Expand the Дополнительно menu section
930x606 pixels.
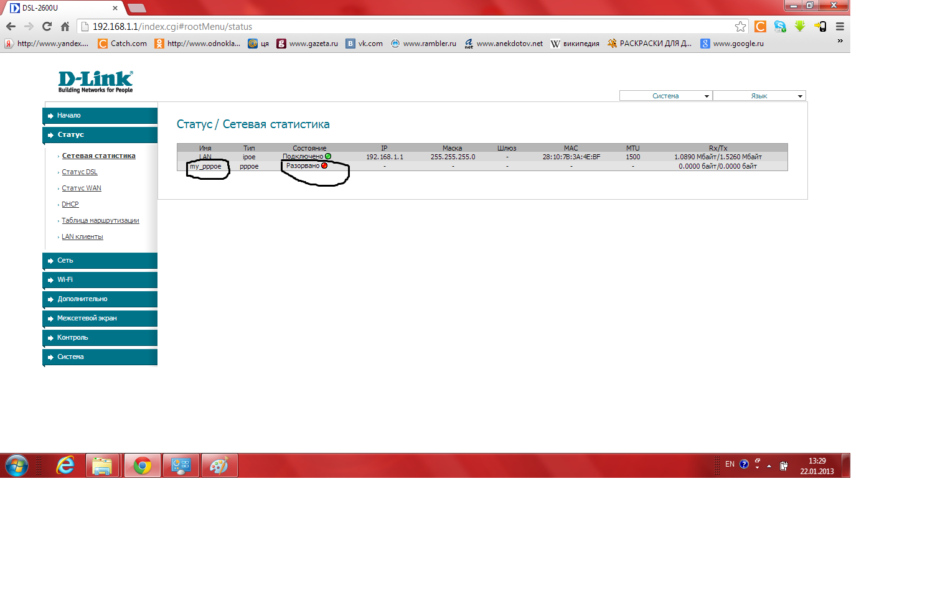click(x=100, y=299)
